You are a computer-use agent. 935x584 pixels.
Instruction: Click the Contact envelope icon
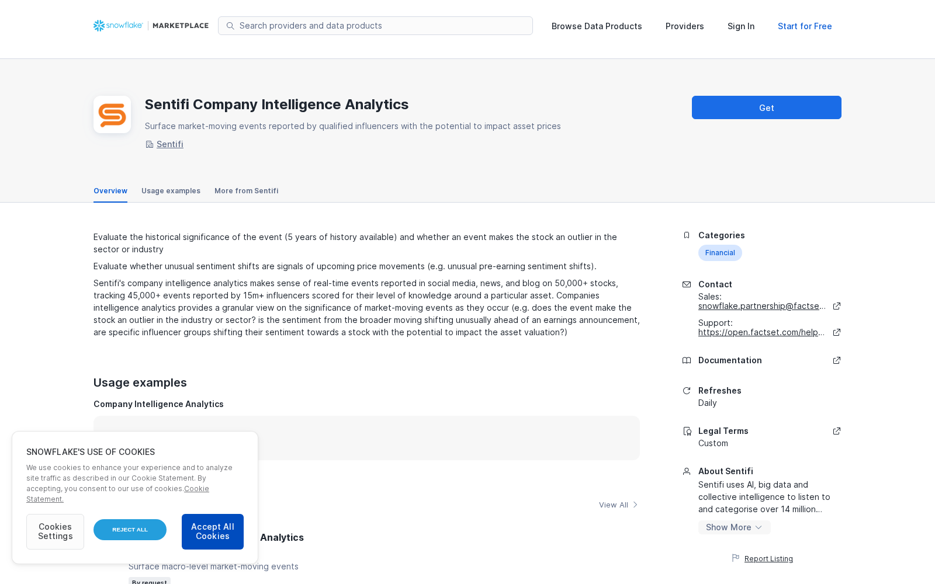click(687, 284)
